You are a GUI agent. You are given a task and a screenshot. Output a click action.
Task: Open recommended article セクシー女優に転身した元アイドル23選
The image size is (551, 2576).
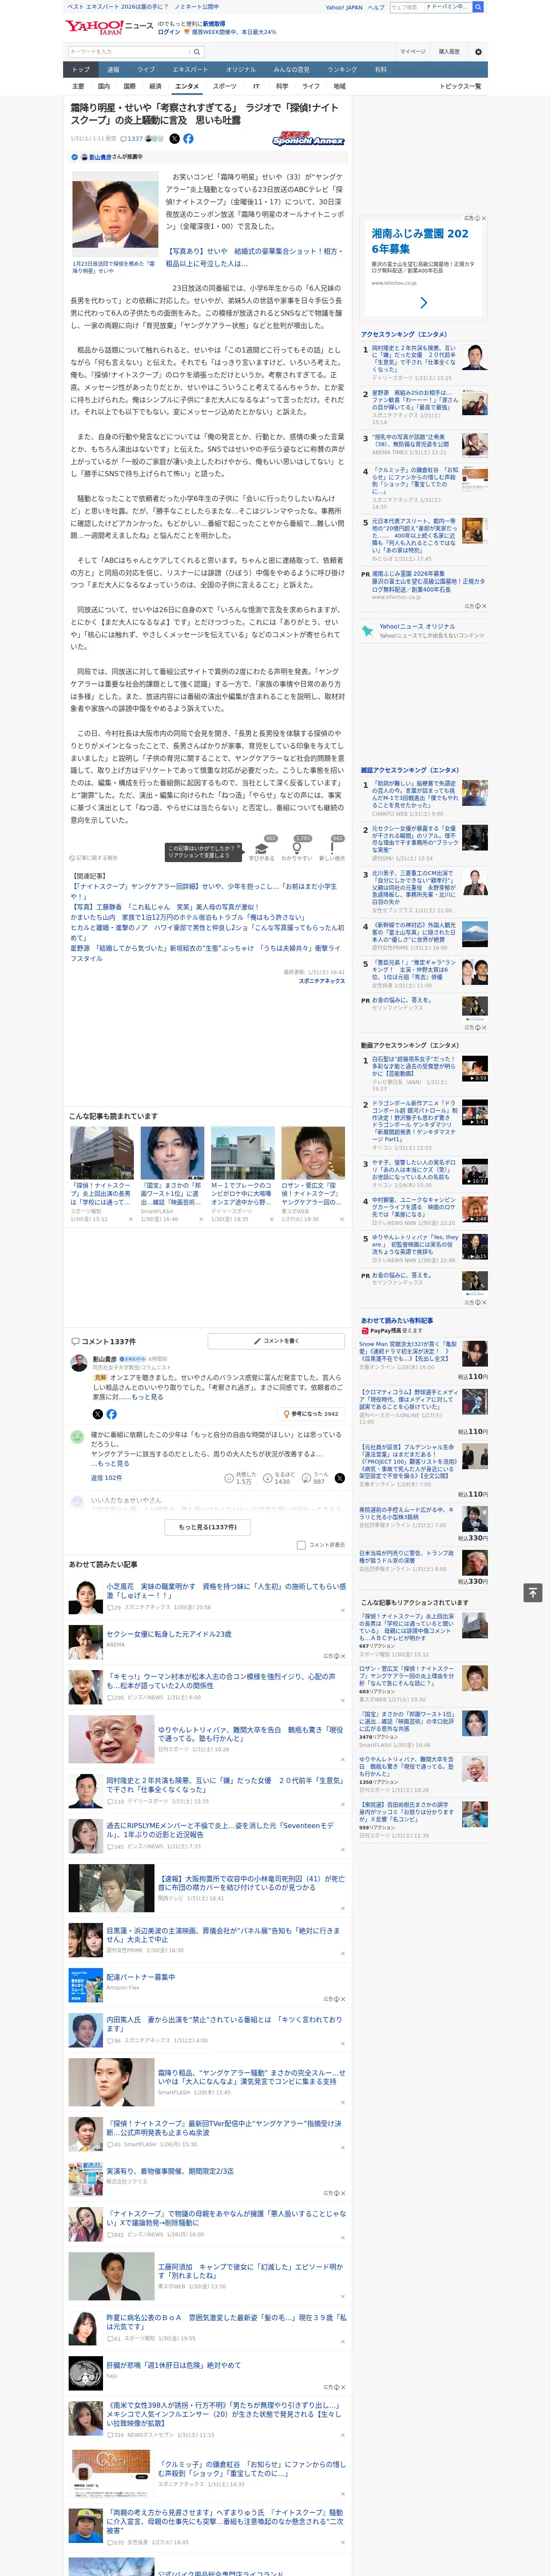click(169, 1634)
